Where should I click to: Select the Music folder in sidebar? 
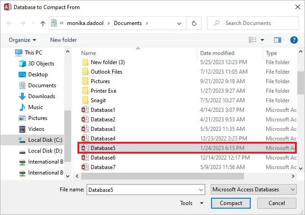pos(35,107)
